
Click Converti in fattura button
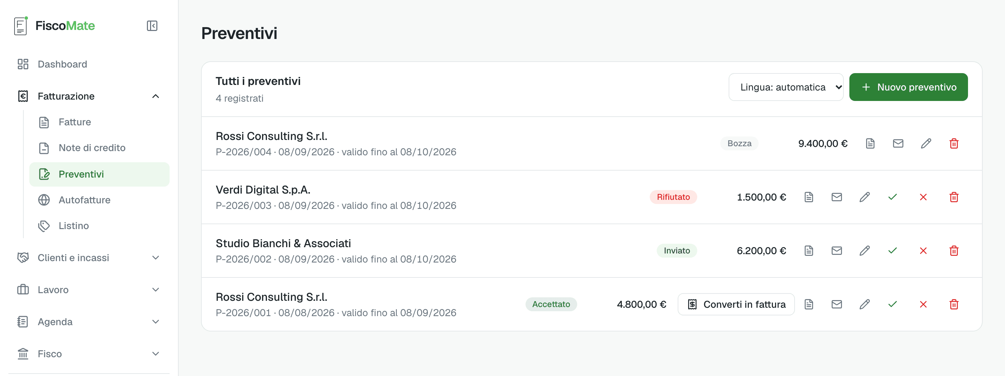pyautogui.click(x=736, y=305)
